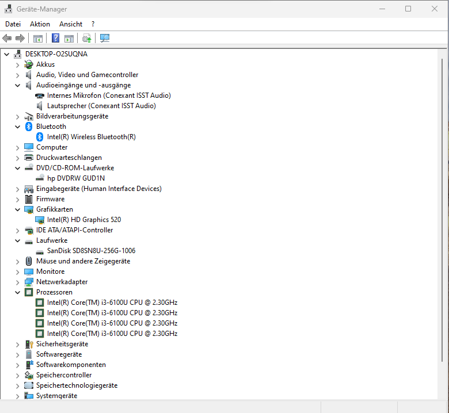
Task: Click the Mäuse und andere Zeigegeräte mouse icon
Action: coord(29,261)
